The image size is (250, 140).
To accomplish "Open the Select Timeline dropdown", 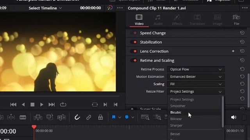I will (x=45, y=8).
